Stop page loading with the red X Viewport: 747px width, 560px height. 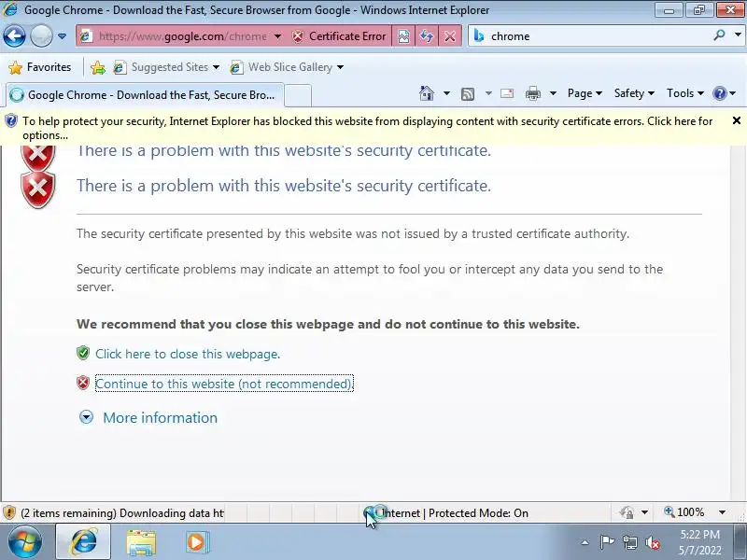tap(450, 36)
